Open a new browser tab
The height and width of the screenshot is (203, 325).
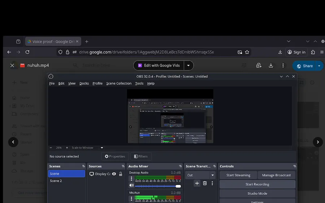point(87,41)
